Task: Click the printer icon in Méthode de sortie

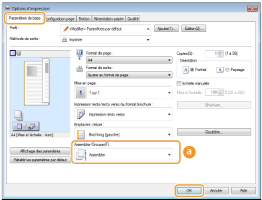Action: click(65, 40)
